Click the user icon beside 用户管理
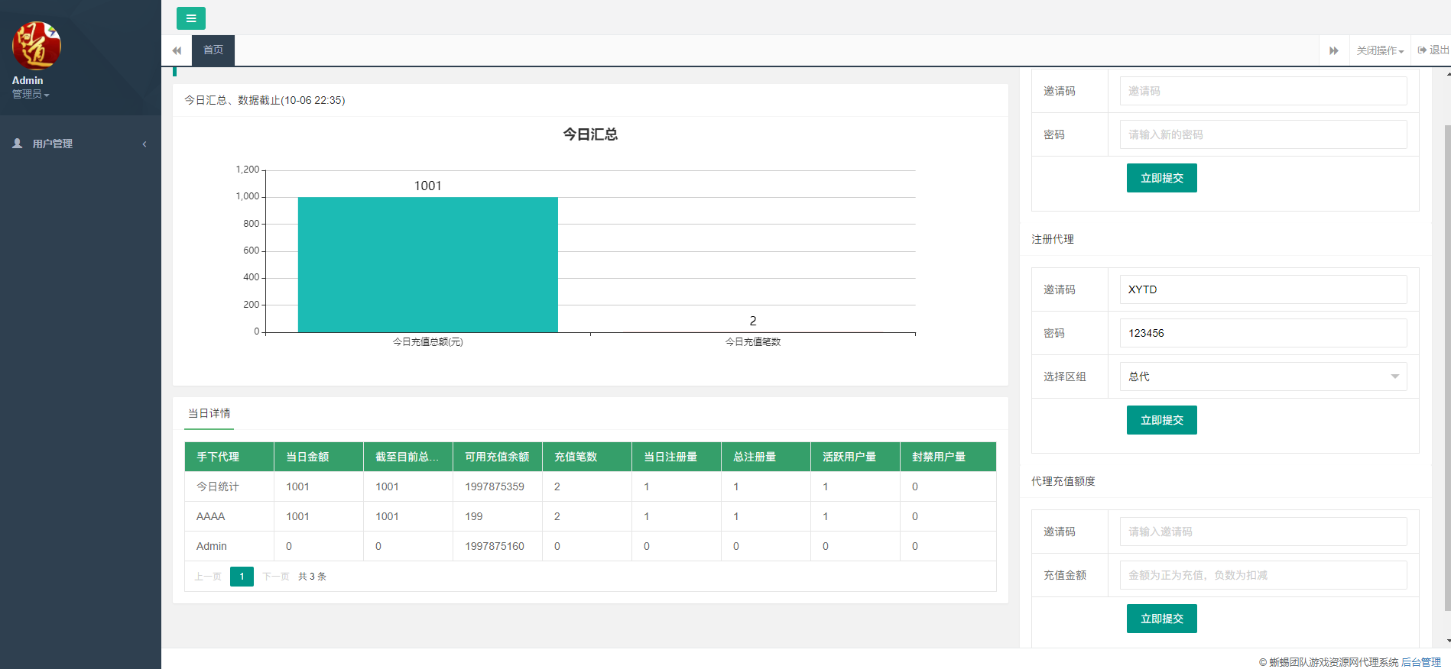1451x669 pixels. point(18,144)
